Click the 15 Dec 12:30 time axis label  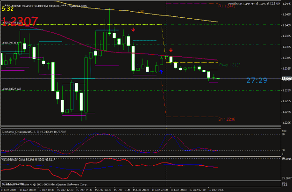65,190
